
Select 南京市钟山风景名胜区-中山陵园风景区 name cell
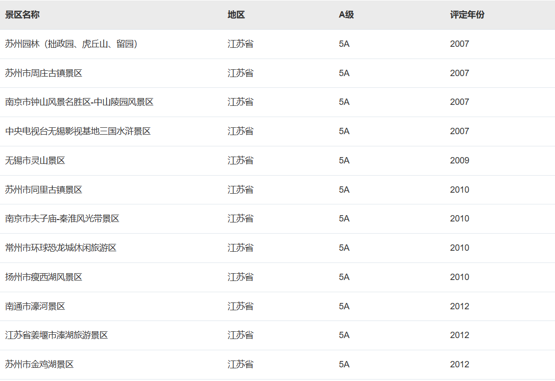[x=79, y=102]
